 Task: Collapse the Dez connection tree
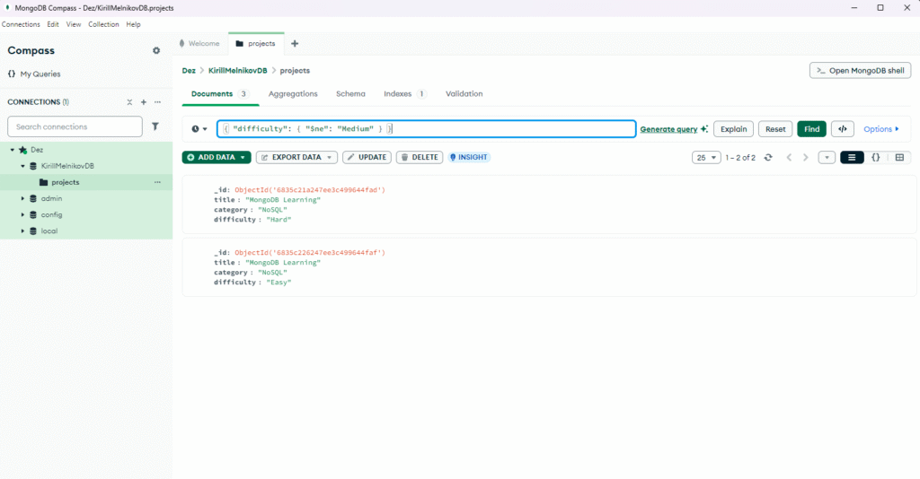13,150
